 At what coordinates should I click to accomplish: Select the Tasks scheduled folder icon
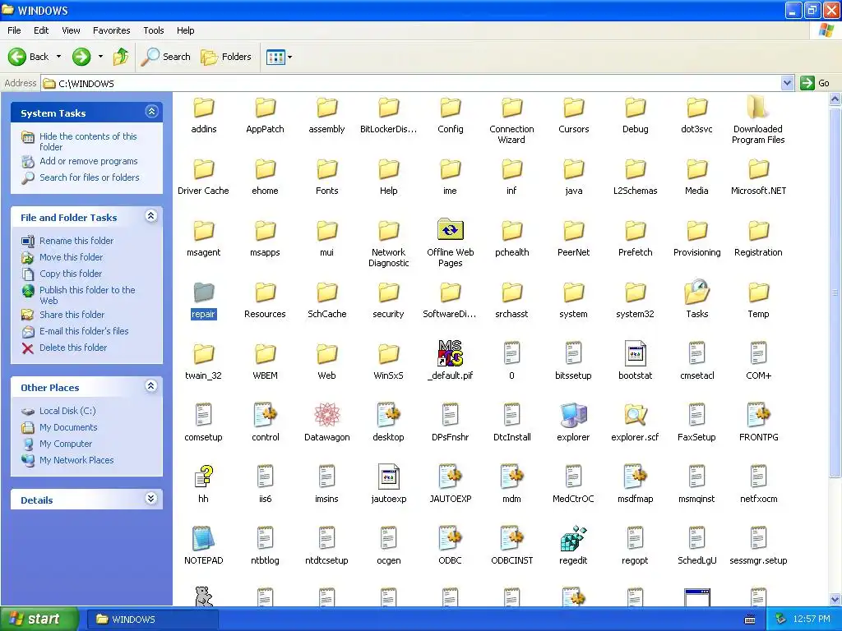tap(696, 292)
